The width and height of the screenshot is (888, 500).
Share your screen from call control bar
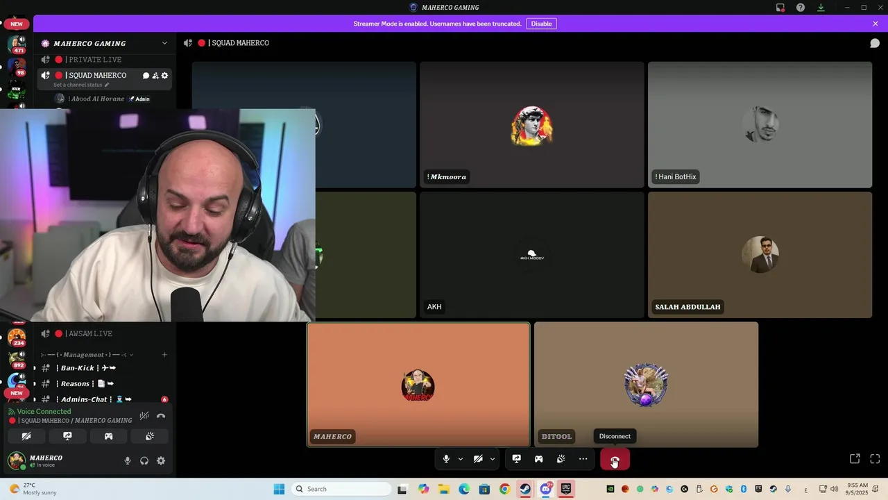(x=516, y=459)
